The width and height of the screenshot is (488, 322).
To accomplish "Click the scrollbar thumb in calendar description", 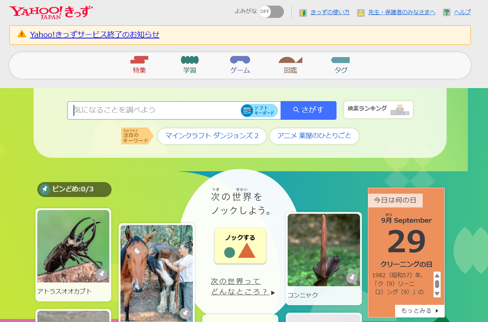I will tap(437, 284).
